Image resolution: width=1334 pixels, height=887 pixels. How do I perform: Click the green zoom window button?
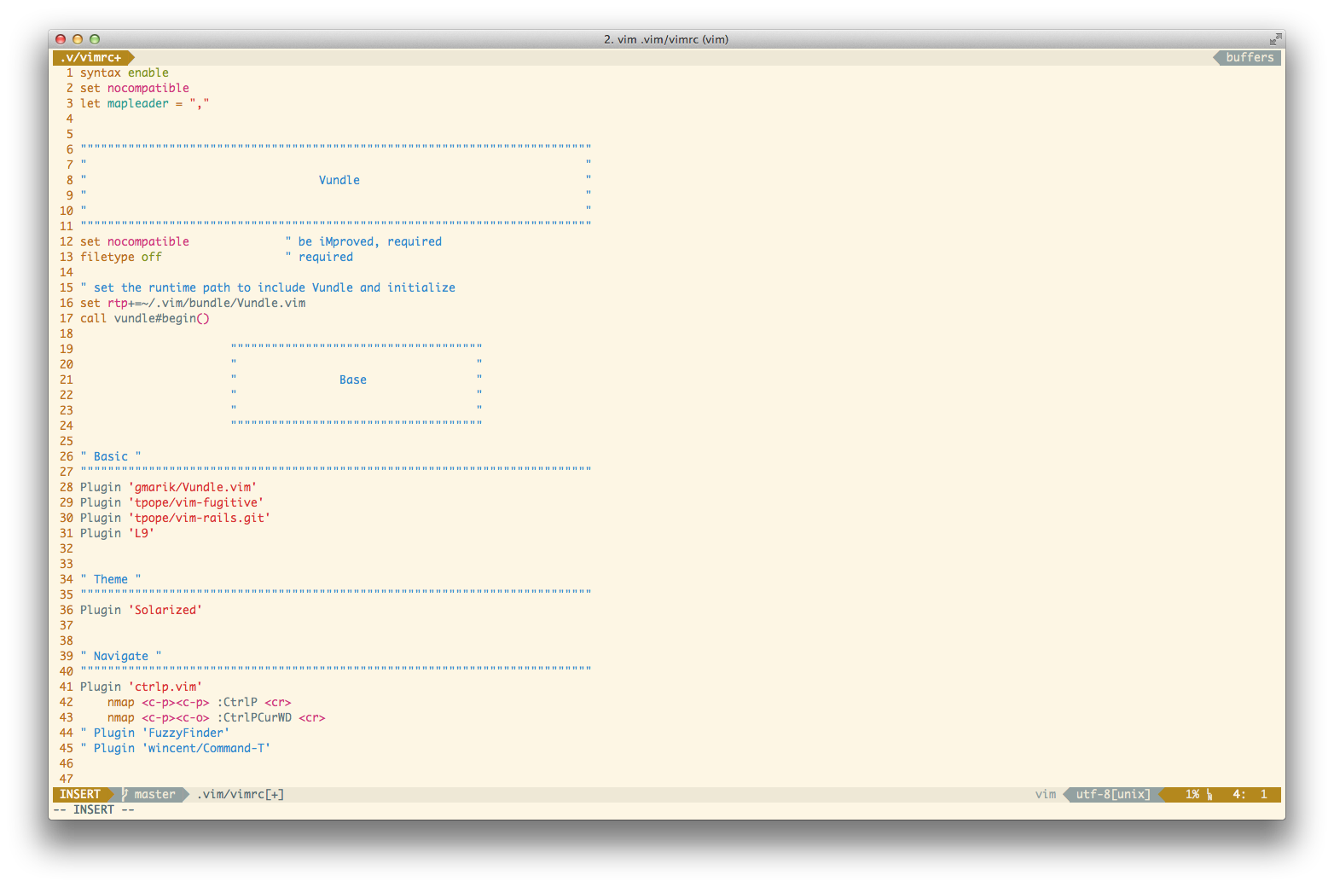(95, 39)
